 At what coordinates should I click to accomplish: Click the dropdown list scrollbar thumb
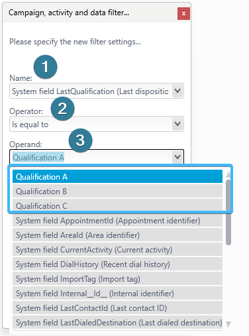[228, 212]
